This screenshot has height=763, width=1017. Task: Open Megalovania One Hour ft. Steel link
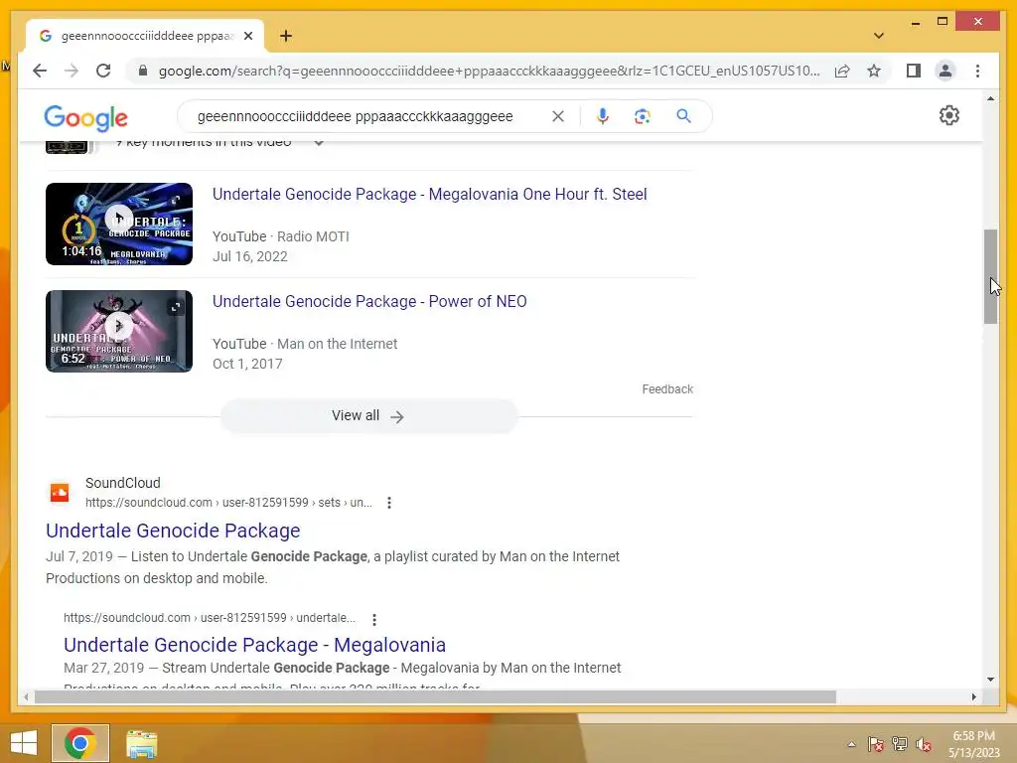click(x=429, y=194)
